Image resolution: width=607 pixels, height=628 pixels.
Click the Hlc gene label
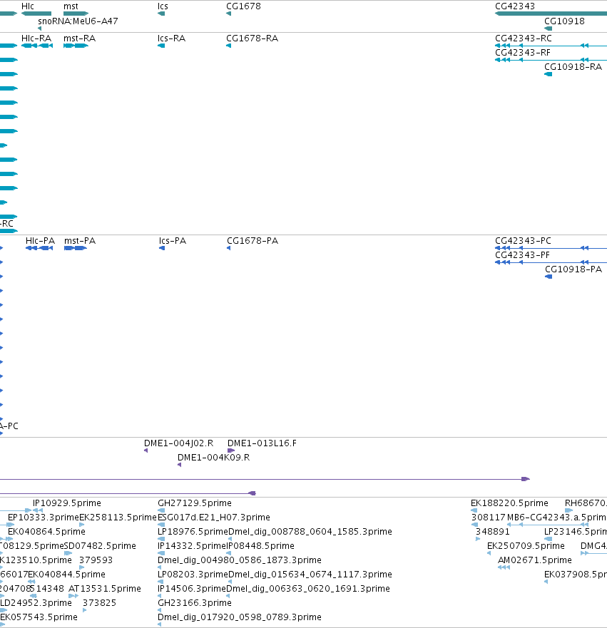tap(28, 6)
